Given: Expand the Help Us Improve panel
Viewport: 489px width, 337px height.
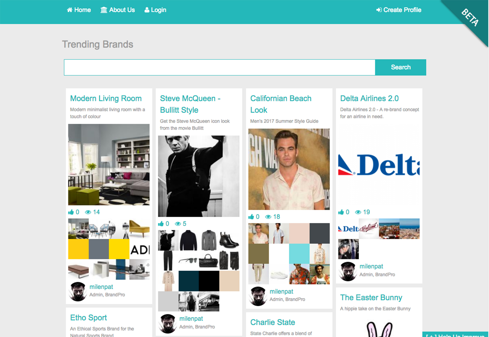Looking at the screenshot, I should click(455, 335).
